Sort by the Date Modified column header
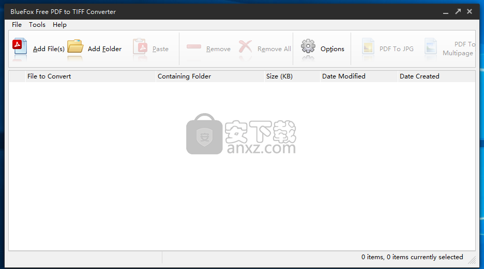This screenshot has width=484, height=269. pos(359,76)
